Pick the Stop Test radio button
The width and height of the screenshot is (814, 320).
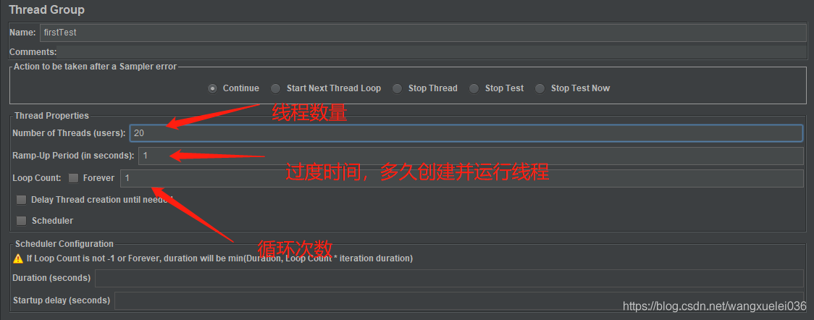474,88
